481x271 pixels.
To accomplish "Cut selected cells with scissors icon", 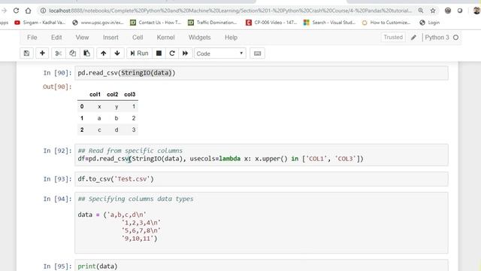I will click(59, 53).
